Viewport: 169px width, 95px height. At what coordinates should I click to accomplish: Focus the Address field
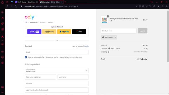[57, 83]
